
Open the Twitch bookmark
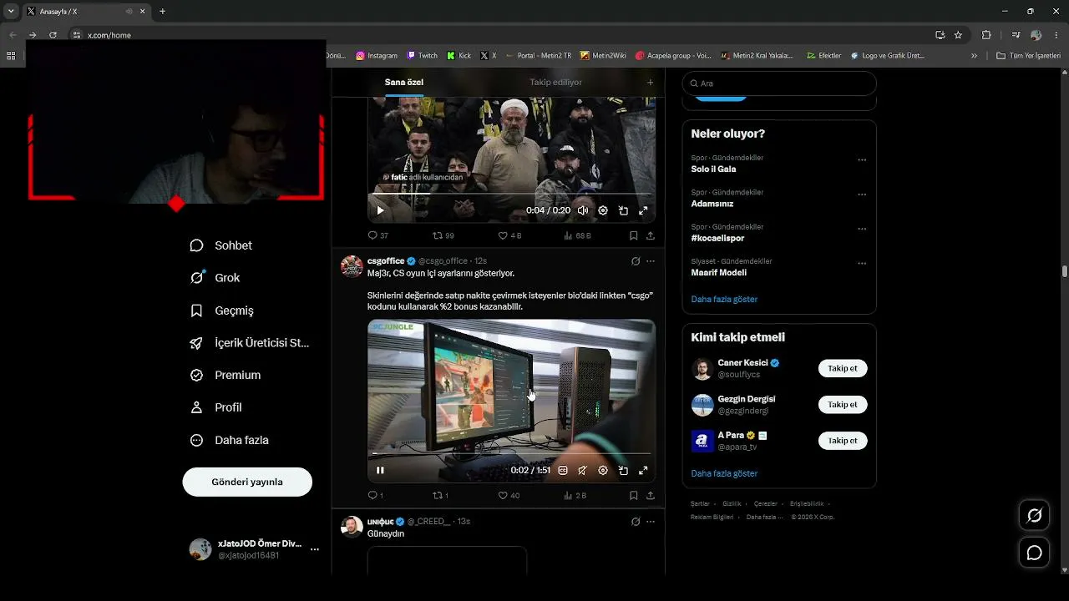423,56
